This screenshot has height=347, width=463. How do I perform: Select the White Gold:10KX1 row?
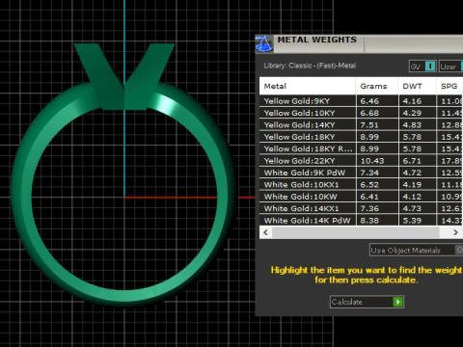point(361,184)
